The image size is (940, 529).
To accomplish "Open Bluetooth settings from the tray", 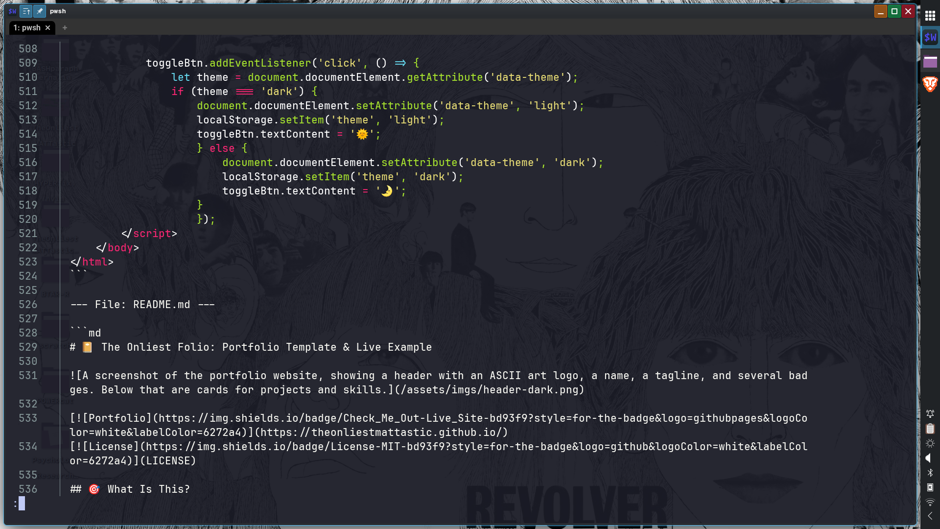I will coord(929,473).
